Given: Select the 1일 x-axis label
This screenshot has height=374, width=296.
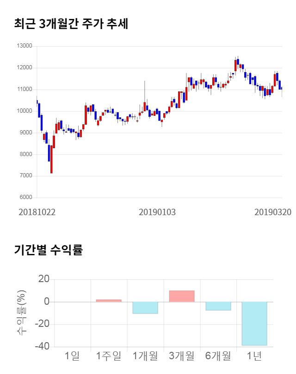Looking at the screenshot, I should (x=72, y=356).
